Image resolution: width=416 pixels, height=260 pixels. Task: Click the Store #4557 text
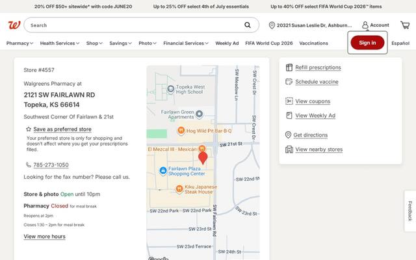[39, 70]
